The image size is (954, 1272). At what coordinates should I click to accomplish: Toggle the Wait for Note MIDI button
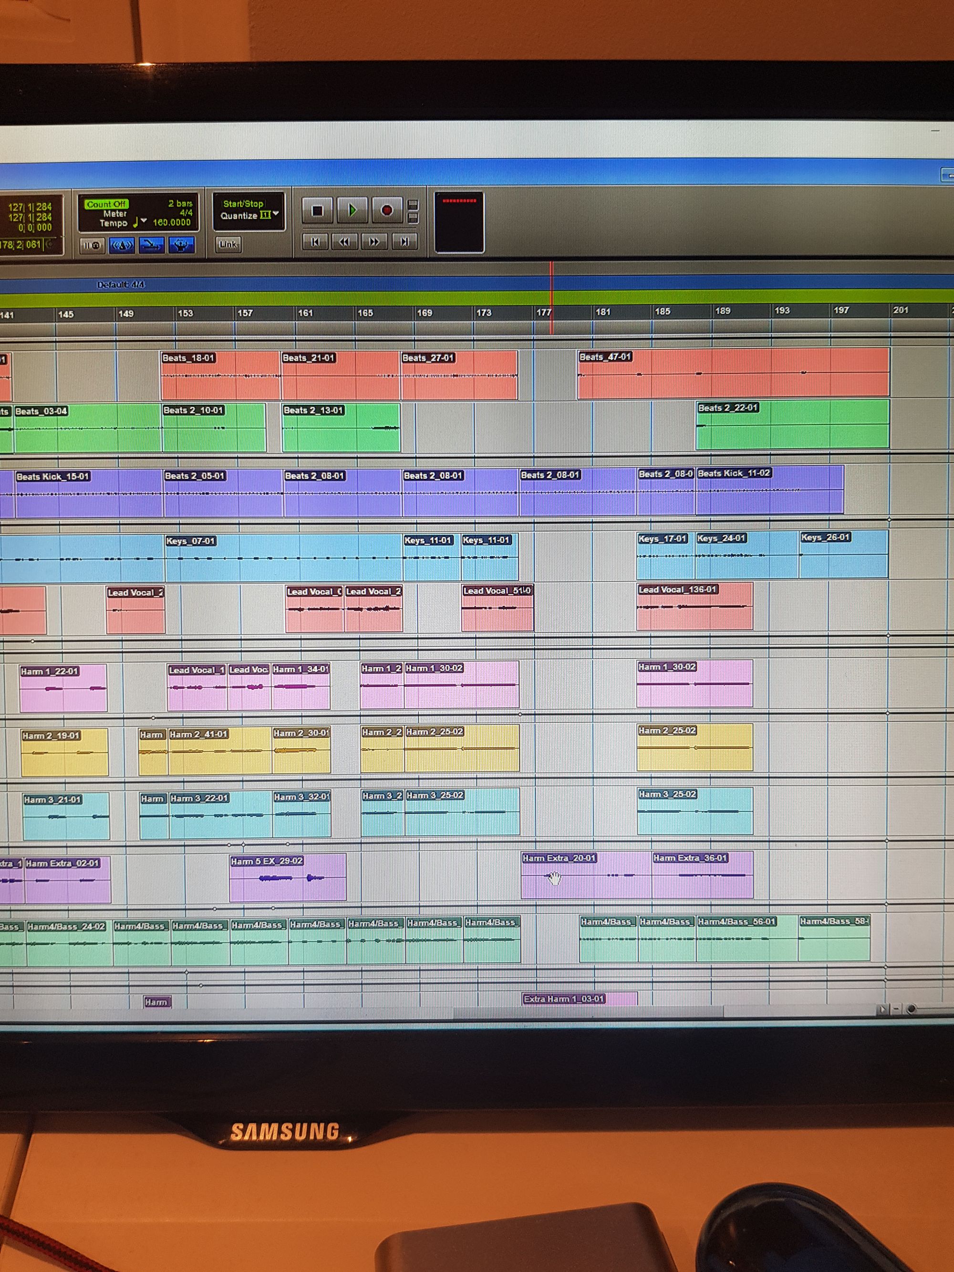(x=92, y=246)
